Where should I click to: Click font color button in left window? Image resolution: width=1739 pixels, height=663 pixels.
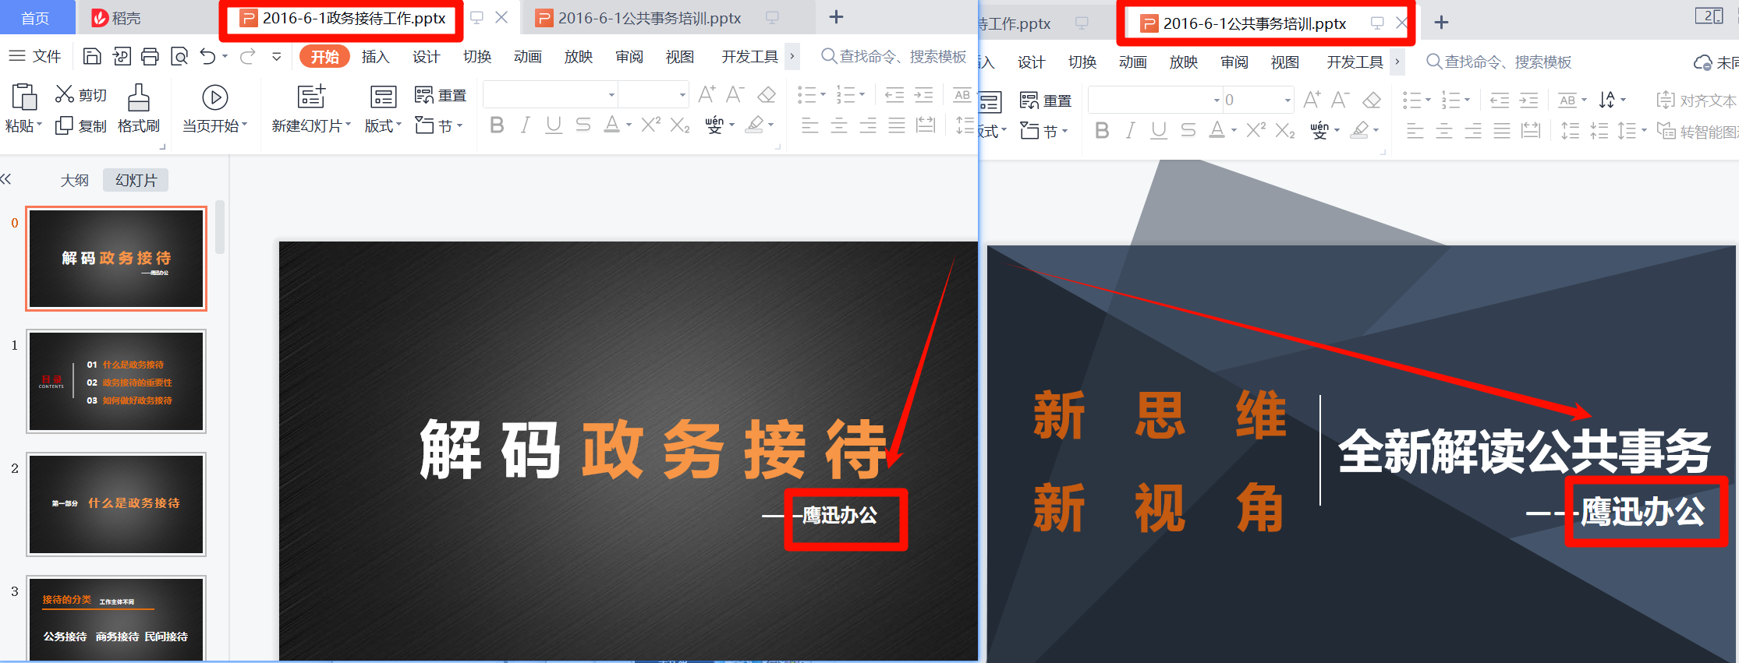coord(612,125)
